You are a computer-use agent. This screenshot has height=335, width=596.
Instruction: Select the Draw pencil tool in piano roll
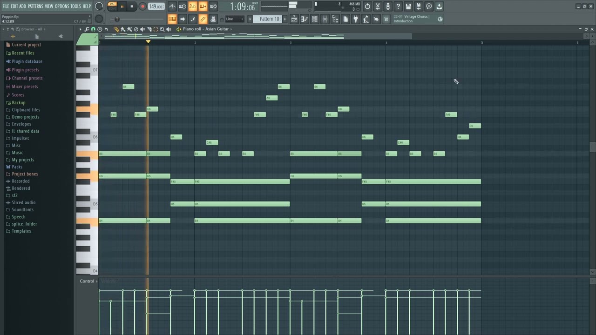(116, 29)
